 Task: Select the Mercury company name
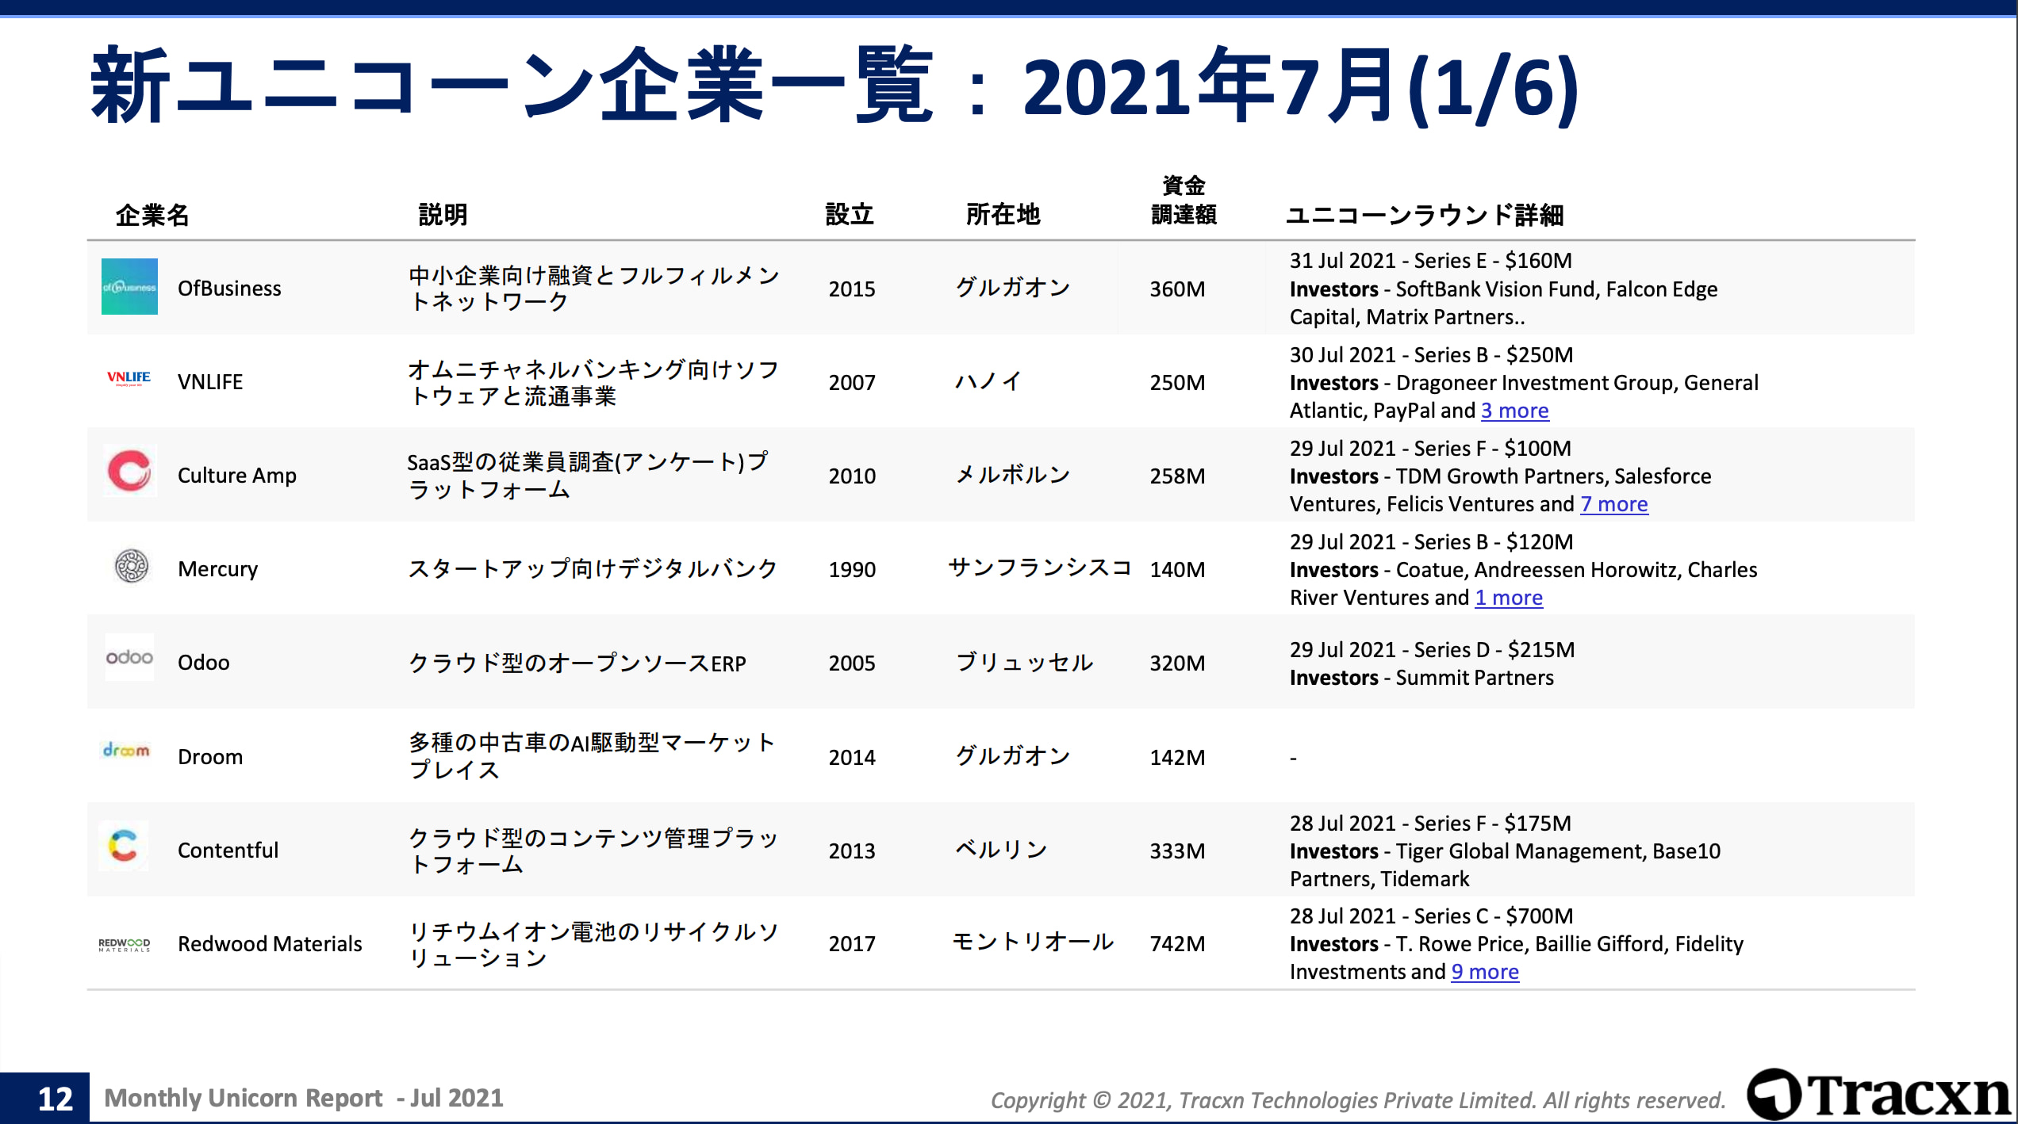(218, 569)
